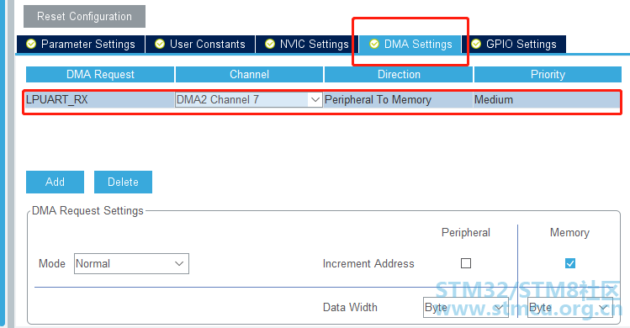
Task: Uncheck Memory increment address checkbox
Action: tap(569, 263)
